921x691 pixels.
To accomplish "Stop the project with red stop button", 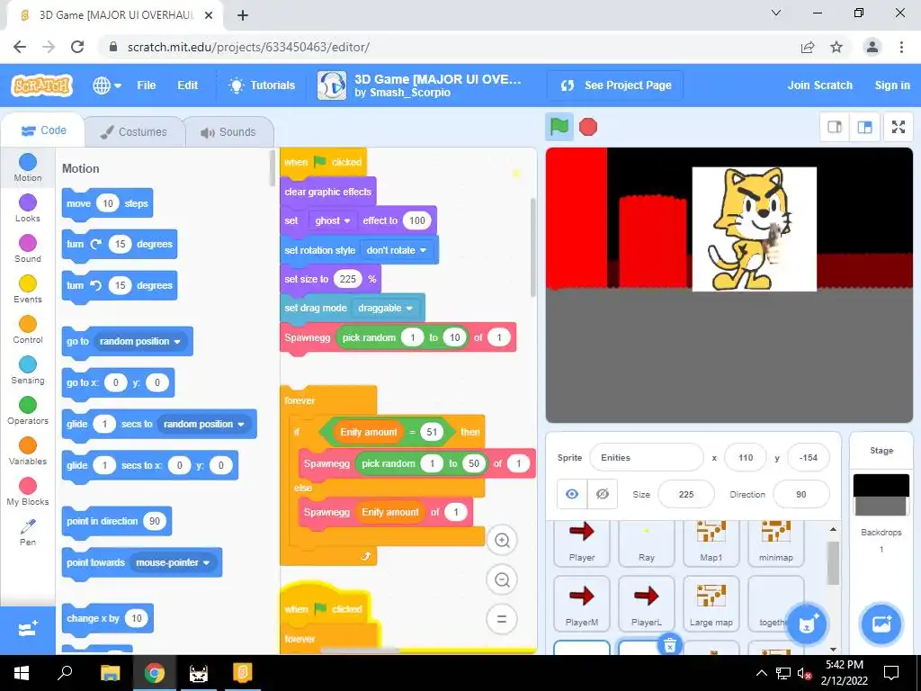I will pos(588,127).
